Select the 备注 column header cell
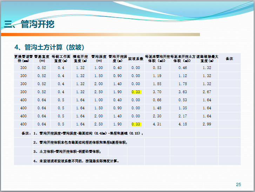255x192 pixels. point(229,59)
